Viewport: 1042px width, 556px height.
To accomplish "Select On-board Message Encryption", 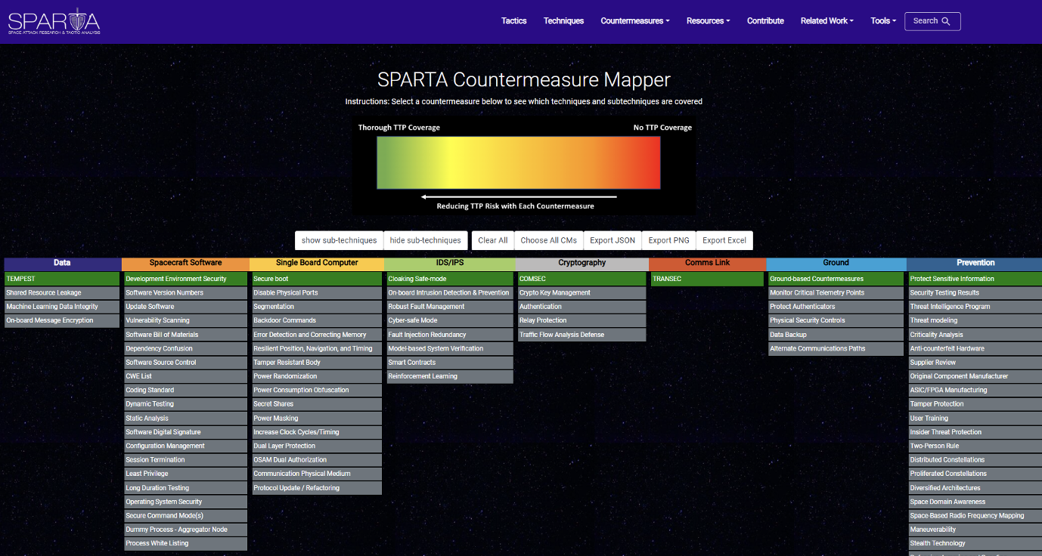I will pyautogui.click(x=62, y=320).
